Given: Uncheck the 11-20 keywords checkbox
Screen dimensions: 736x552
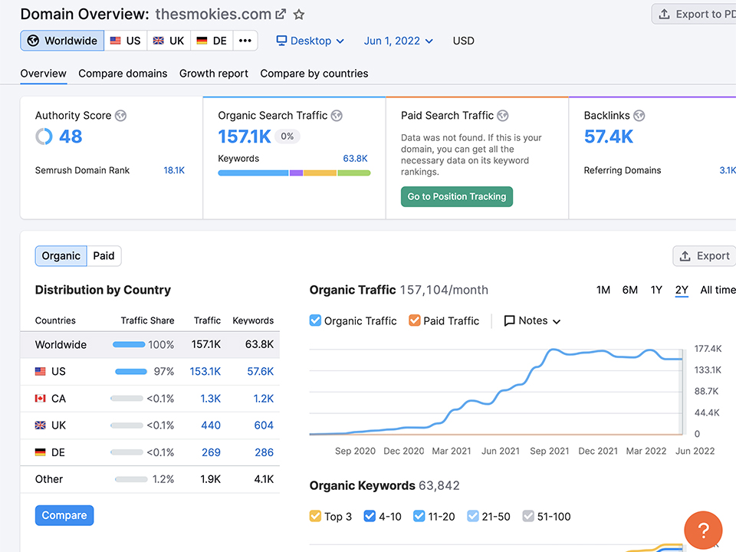Looking at the screenshot, I should click(x=419, y=516).
